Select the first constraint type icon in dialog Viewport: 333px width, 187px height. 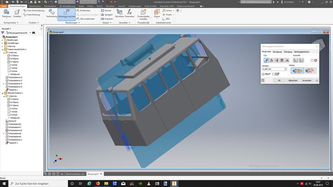(266, 60)
